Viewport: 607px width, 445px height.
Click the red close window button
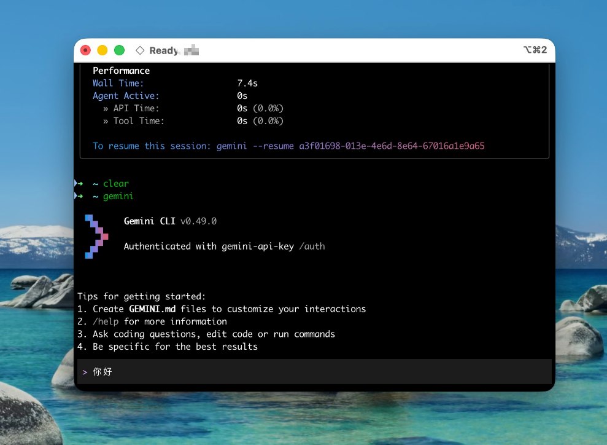(x=85, y=50)
